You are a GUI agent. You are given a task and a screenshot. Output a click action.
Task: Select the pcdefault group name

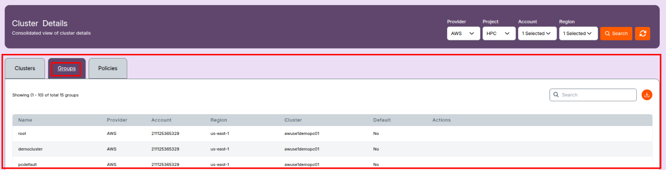[x=27, y=165]
